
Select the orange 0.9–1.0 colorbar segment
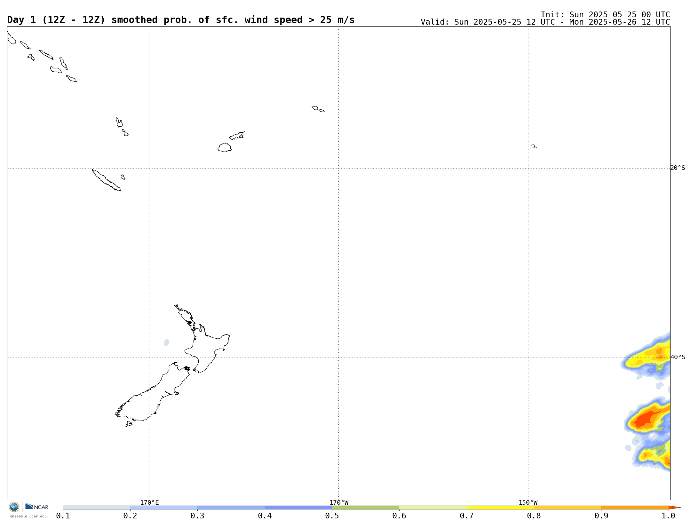pyautogui.click(x=635, y=508)
